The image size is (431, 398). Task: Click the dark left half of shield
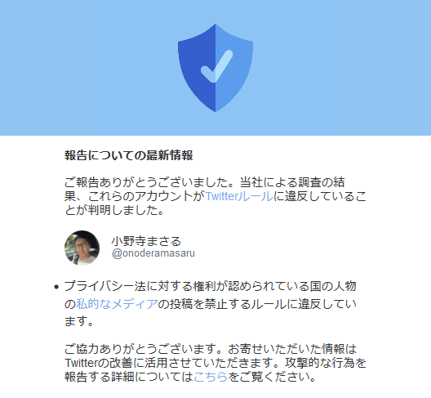pyautogui.click(x=197, y=68)
